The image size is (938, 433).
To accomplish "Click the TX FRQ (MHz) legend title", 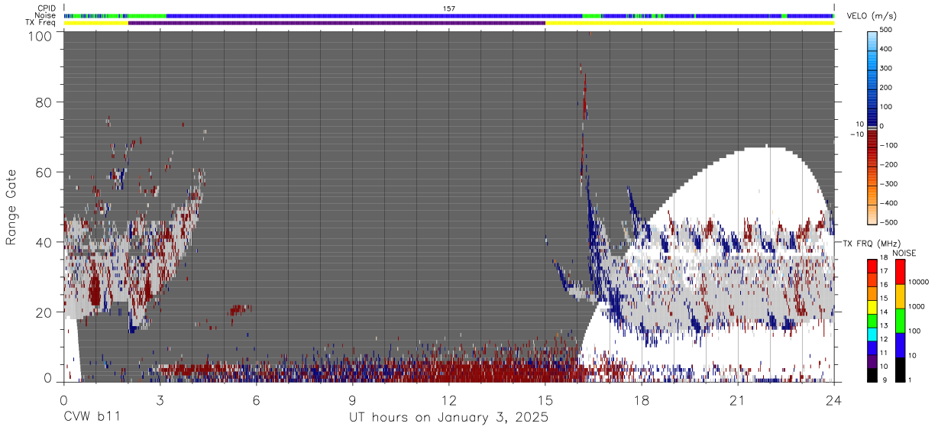I will (873, 243).
